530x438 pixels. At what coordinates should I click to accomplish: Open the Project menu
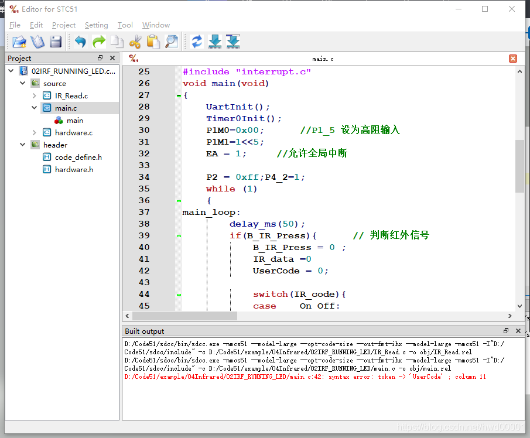64,25
